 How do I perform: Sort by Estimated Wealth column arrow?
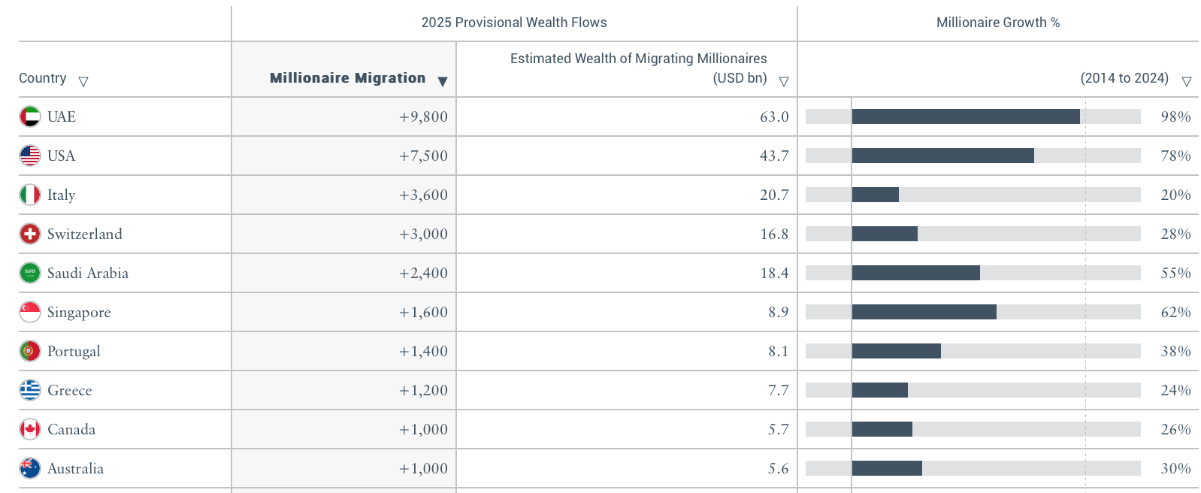click(784, 81)
